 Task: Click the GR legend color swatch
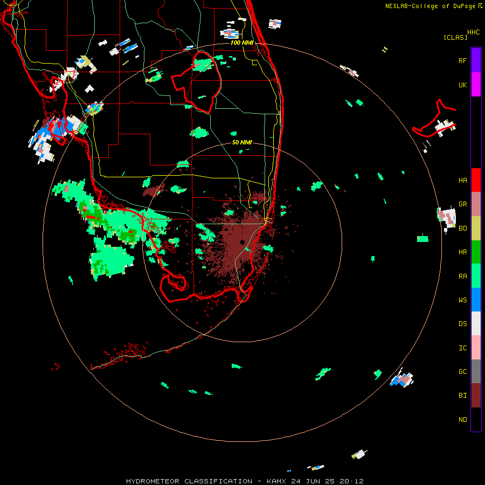(476, 204)
